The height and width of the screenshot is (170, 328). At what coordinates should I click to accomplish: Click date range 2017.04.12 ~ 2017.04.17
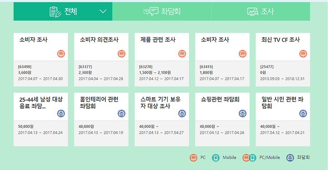click(161, 79)
